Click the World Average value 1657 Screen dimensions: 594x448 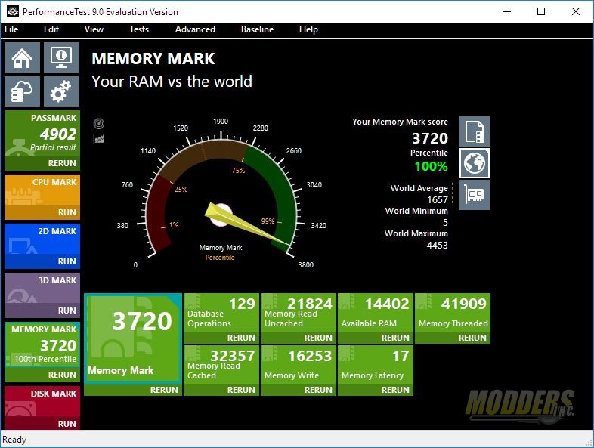tap(438, 199)
